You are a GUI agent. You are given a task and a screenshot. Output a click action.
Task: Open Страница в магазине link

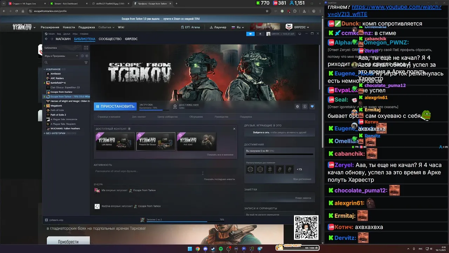pyautogui.click(x=109, y=117)
